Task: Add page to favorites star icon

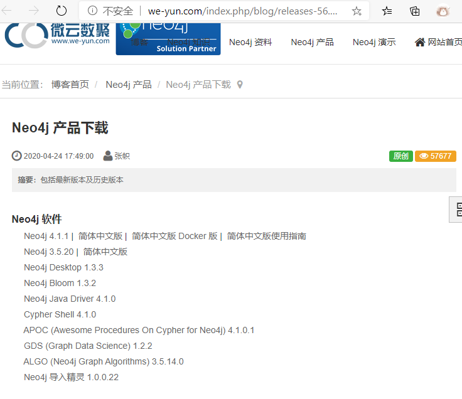Action: pyautogui.click(x=357, y=11)
